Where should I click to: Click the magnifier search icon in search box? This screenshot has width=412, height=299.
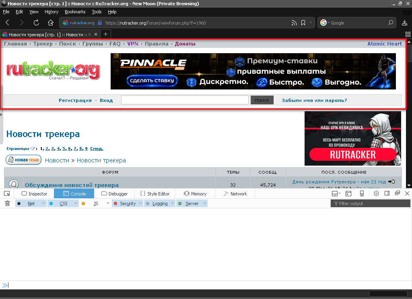391,23
